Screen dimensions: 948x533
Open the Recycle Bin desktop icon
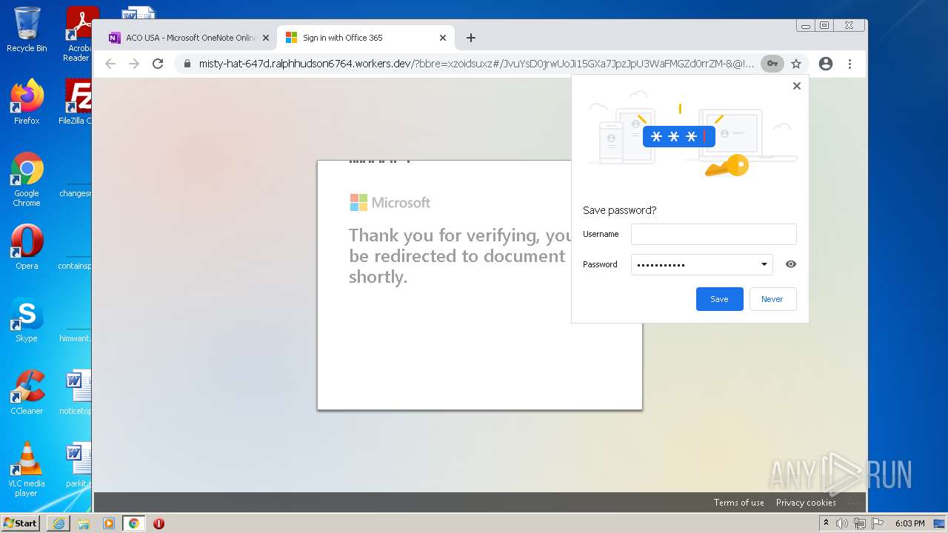point(27,30)
